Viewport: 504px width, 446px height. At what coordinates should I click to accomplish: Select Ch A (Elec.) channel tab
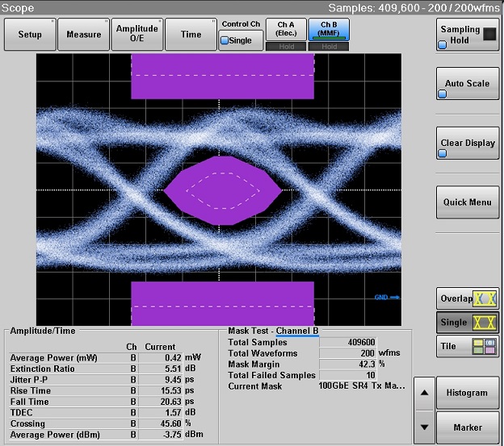click(285, 30)
